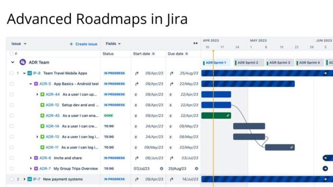
Task: Click the ADR-11 story icon
Action: (x=42, y=147)
